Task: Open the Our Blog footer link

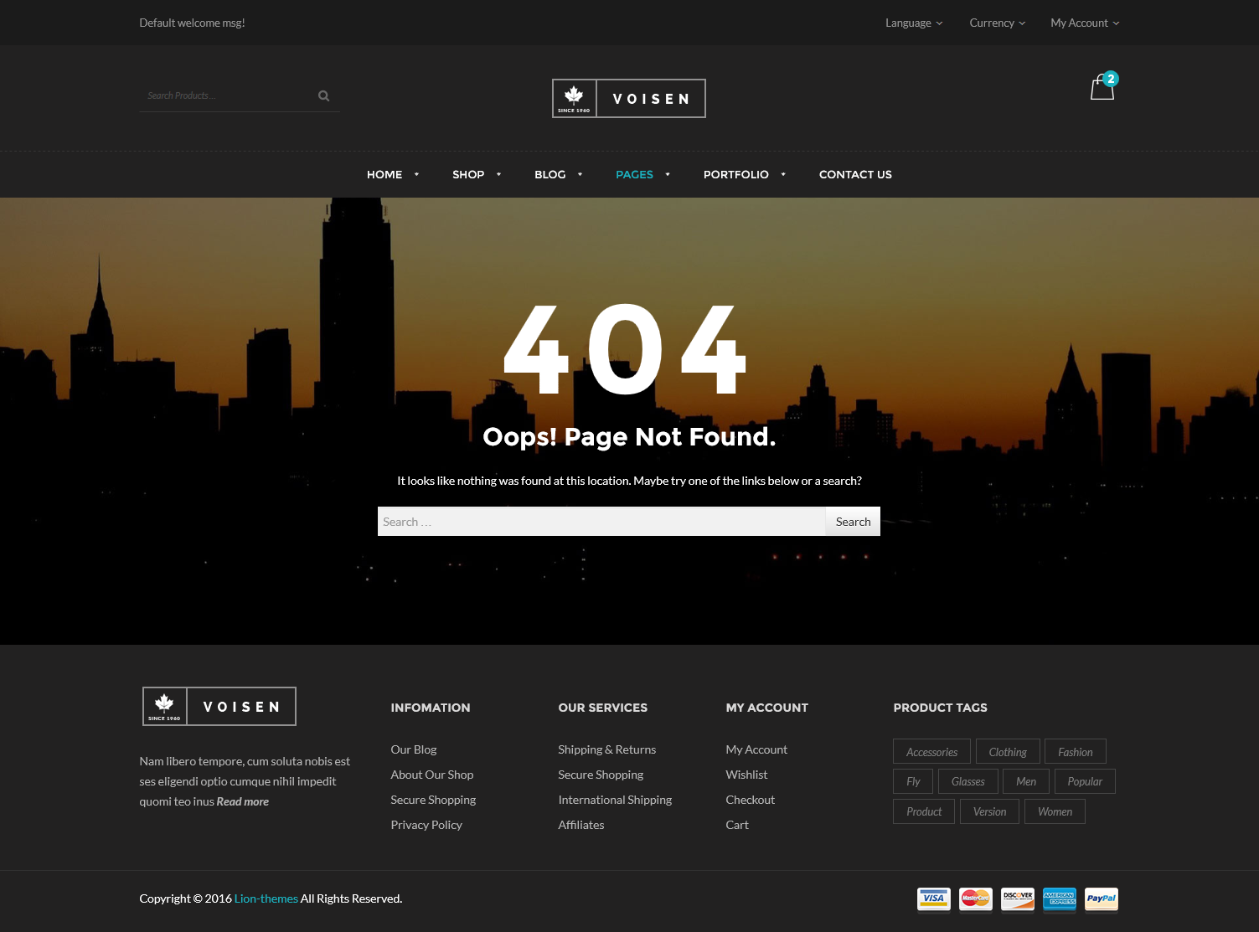Action: [414, 749]
